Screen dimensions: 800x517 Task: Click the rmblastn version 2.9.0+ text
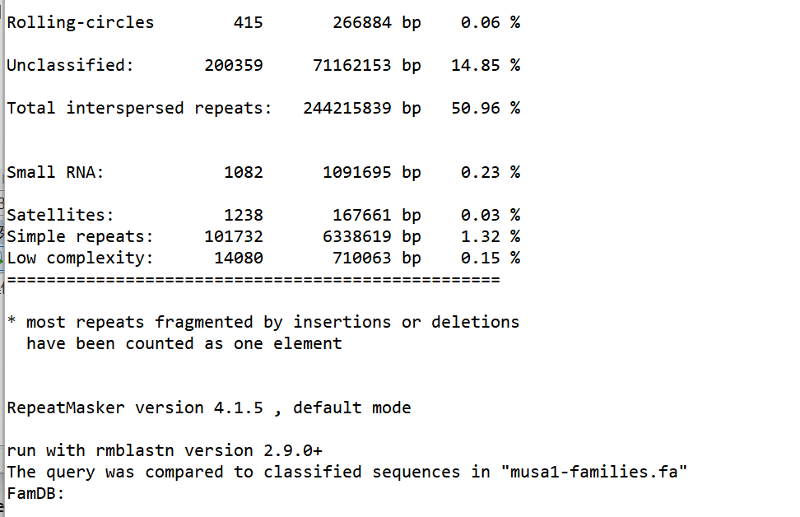(209, 450)
